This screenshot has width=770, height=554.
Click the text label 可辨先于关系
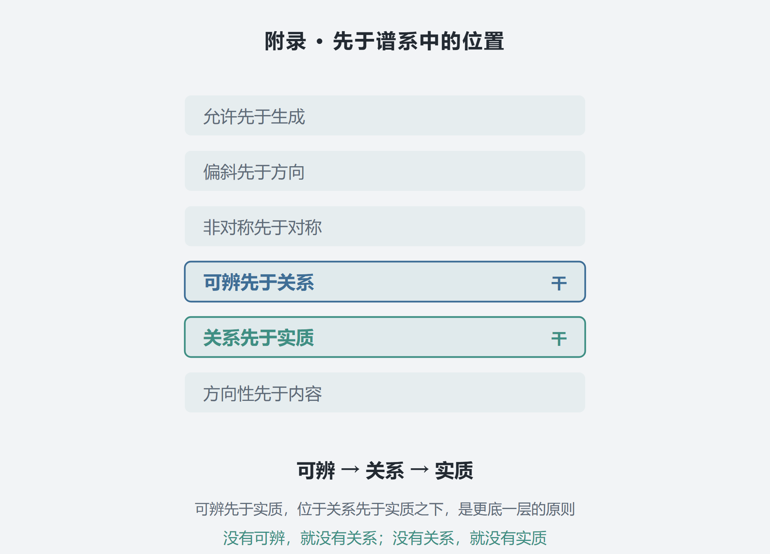point(259,282)
